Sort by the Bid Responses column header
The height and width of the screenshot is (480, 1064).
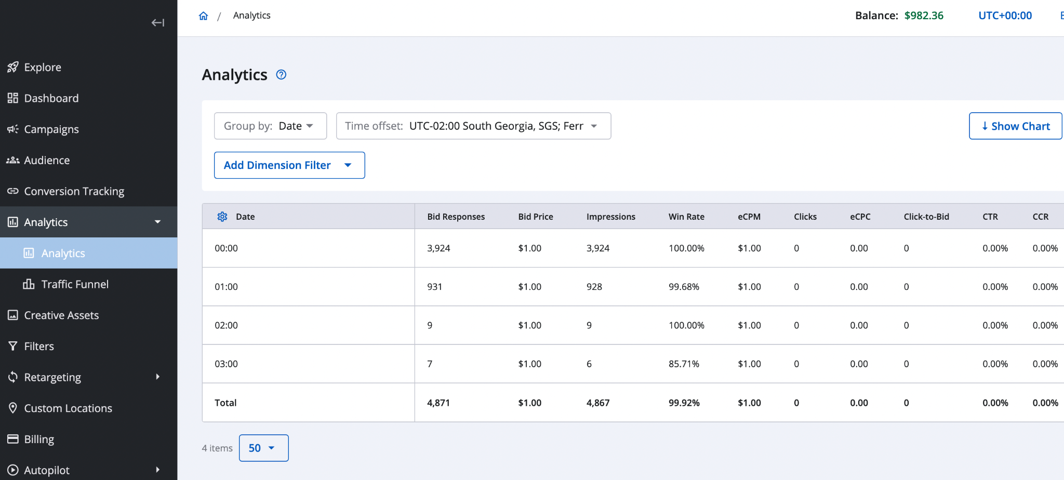click(x=456, y=217)
